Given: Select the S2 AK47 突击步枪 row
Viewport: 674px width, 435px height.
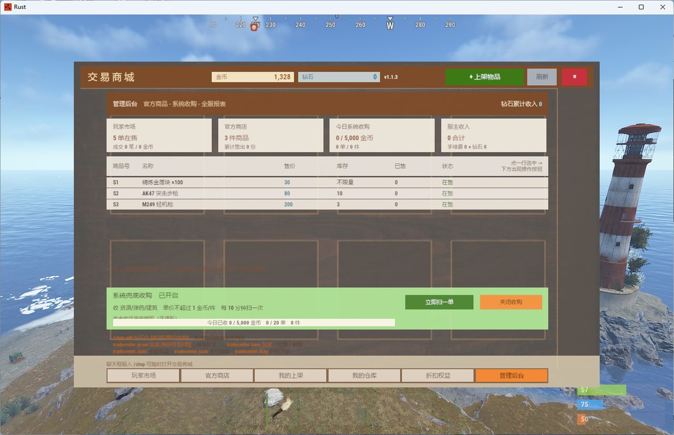Looking at the screenshot, I should [x=327, y=194].
